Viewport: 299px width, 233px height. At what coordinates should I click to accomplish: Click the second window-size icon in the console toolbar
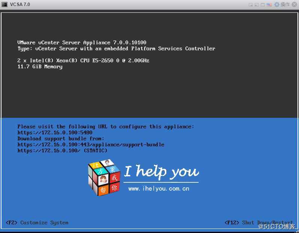pyautogui.click(x=257, y=5)
